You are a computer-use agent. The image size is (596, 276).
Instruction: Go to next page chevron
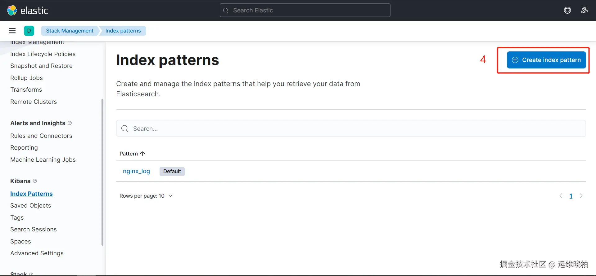581,196
